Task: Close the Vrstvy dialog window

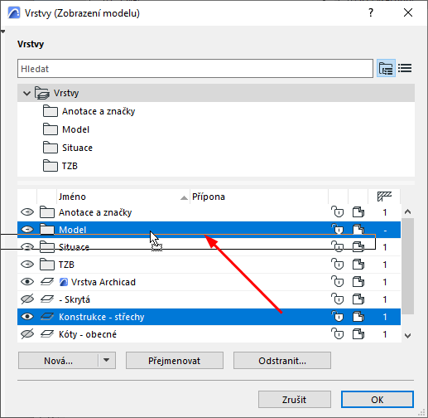Action: click(408, 12)
